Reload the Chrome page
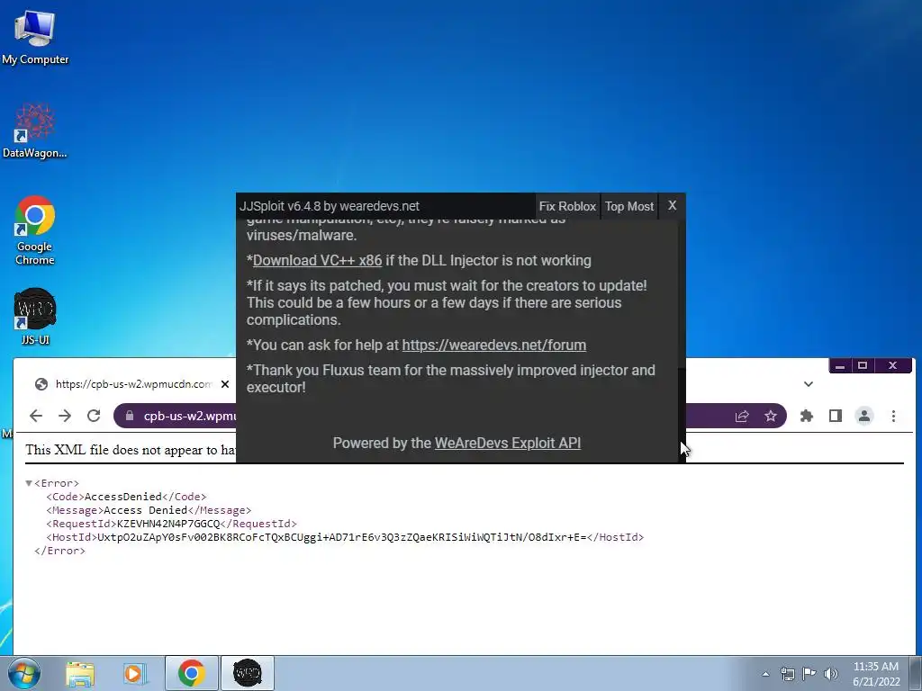 pyautogui.click(x=94, y=416)
